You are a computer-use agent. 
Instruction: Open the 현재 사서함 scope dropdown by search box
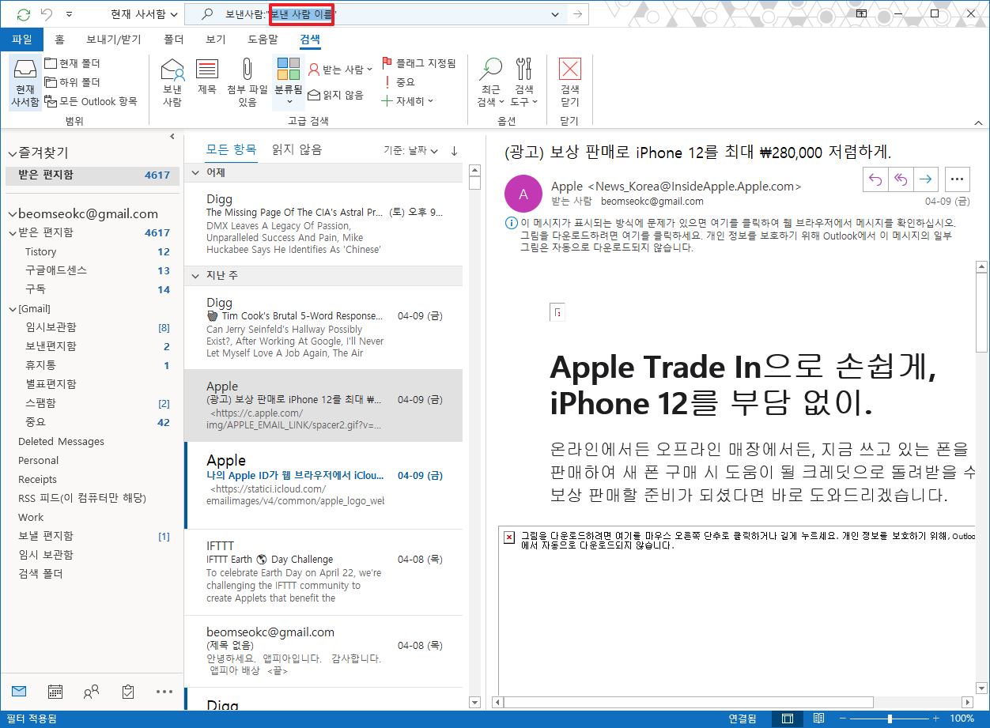point(144,14)
